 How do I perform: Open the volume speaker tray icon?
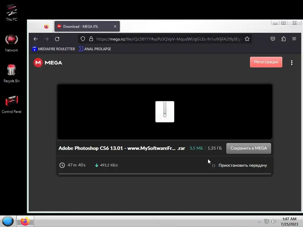[x=273, y=221]
